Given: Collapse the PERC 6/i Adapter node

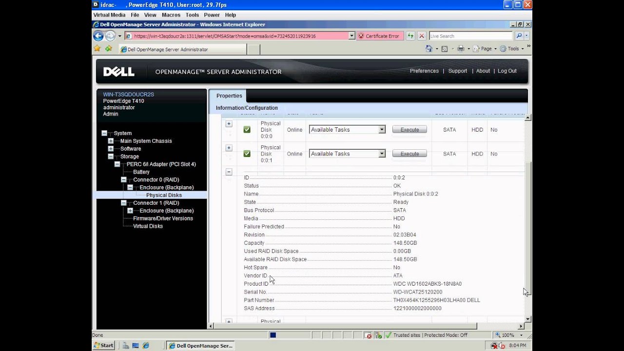Looking at the screenshot, I should (x=117, y=164).
